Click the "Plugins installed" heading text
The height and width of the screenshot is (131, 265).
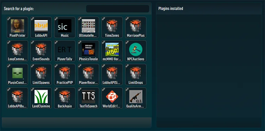coord(171,8)
